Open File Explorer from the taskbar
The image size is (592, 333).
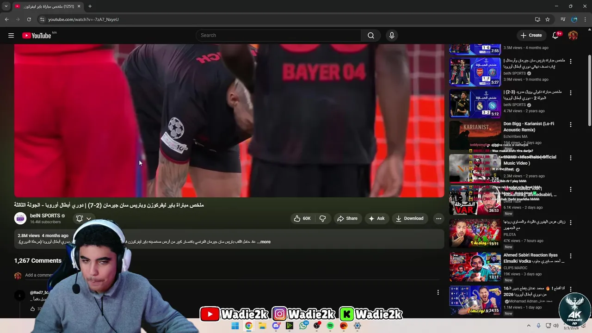(x=262, y=326)
